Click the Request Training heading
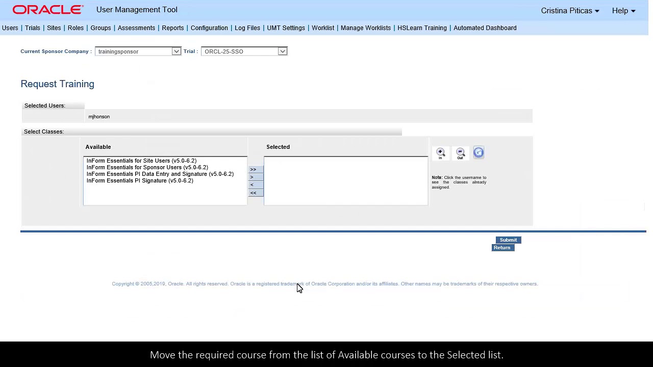The width and height of the screenshot is (653, 367). pos(57,84)
